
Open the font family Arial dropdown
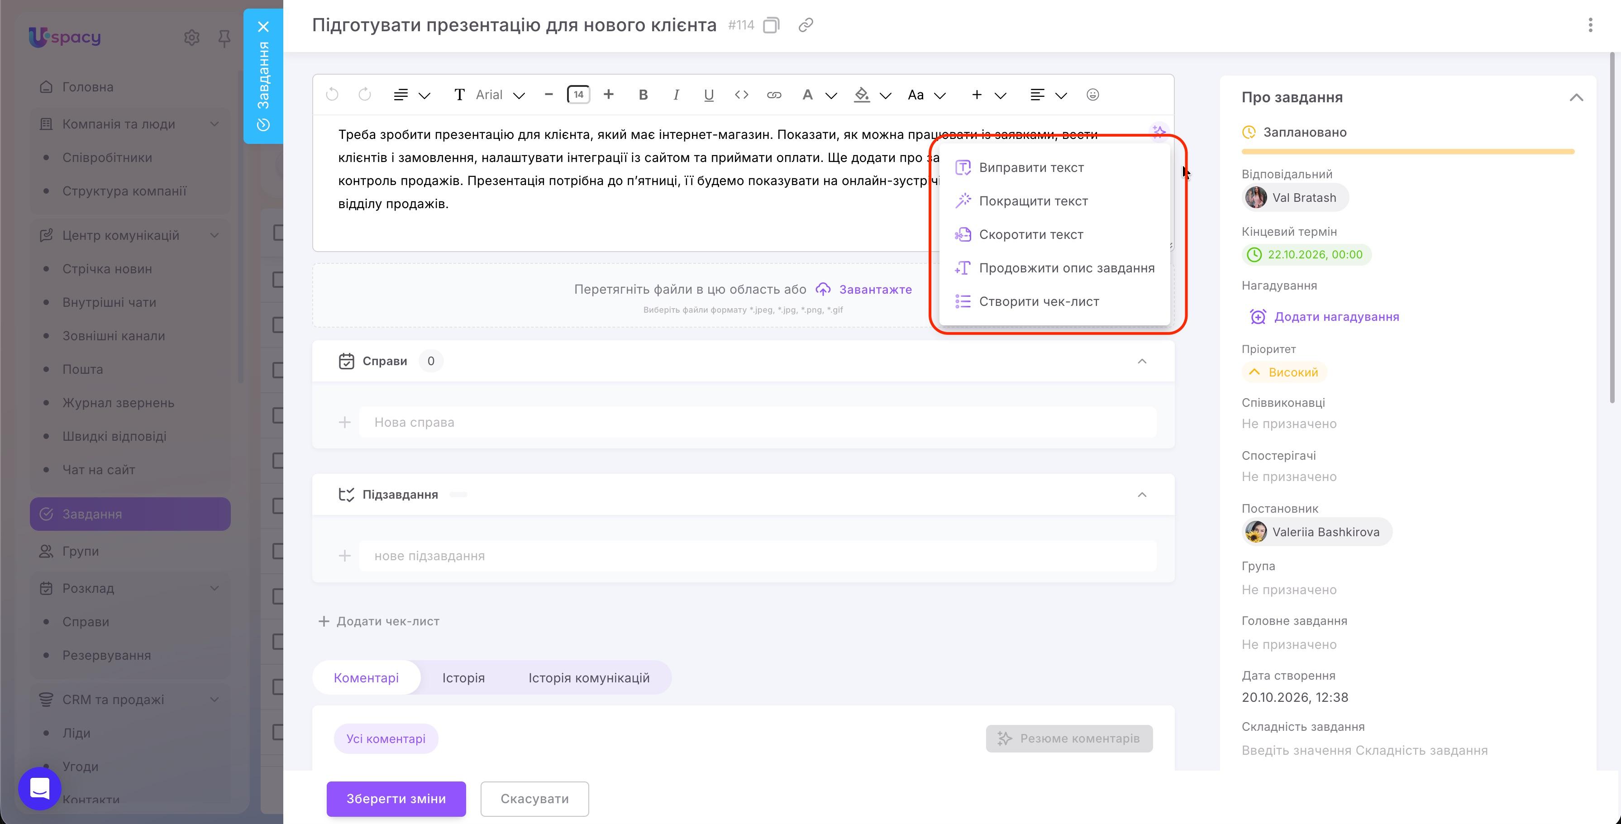(500, 95)
